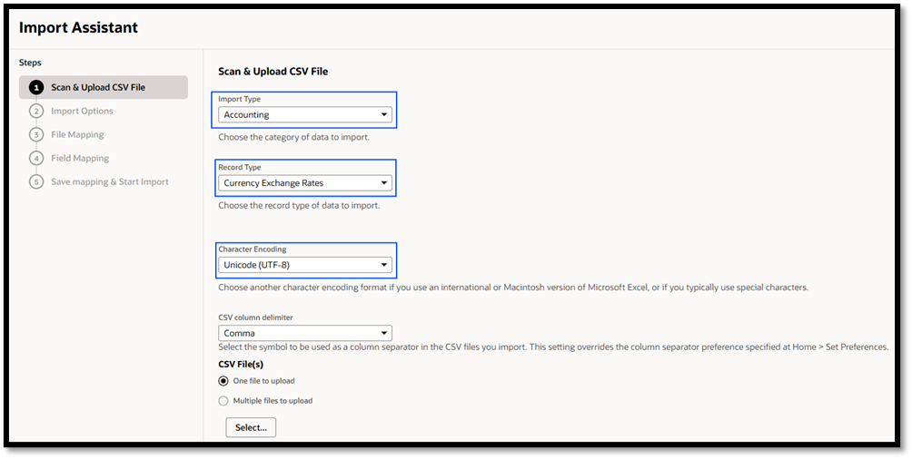Click the Accounting dropdown arrow

coord(384,114)
